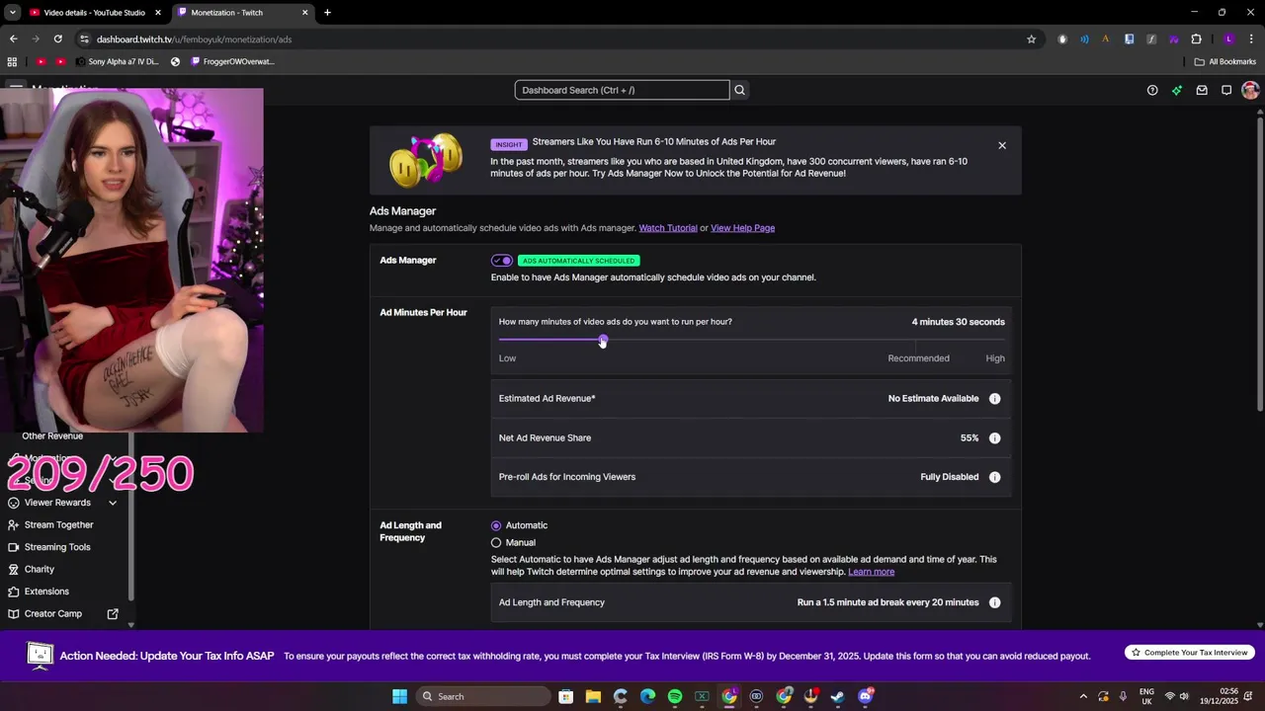
Task: Click the ADS AUTOMATICALLY SCHEDULED badge
Action: tap(579, 261)
